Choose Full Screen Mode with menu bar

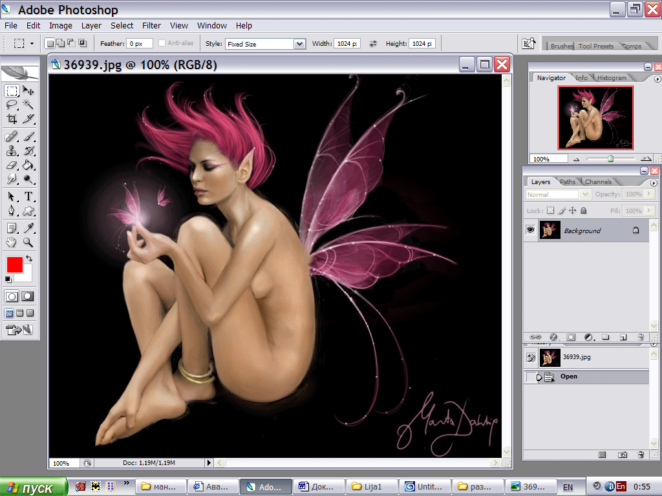tap(20, 313)
